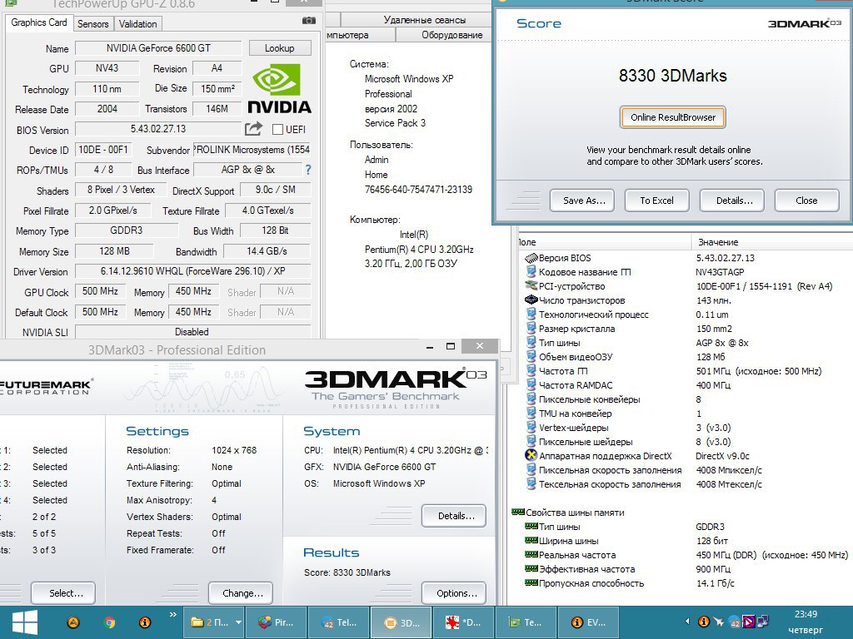Switch to the 3D... taskbar window
This screenshot has height=639, width=853.
[x=402, y=622]
